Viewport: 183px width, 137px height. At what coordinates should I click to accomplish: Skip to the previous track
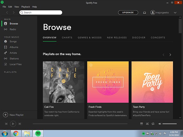click(x=6, y=124)
